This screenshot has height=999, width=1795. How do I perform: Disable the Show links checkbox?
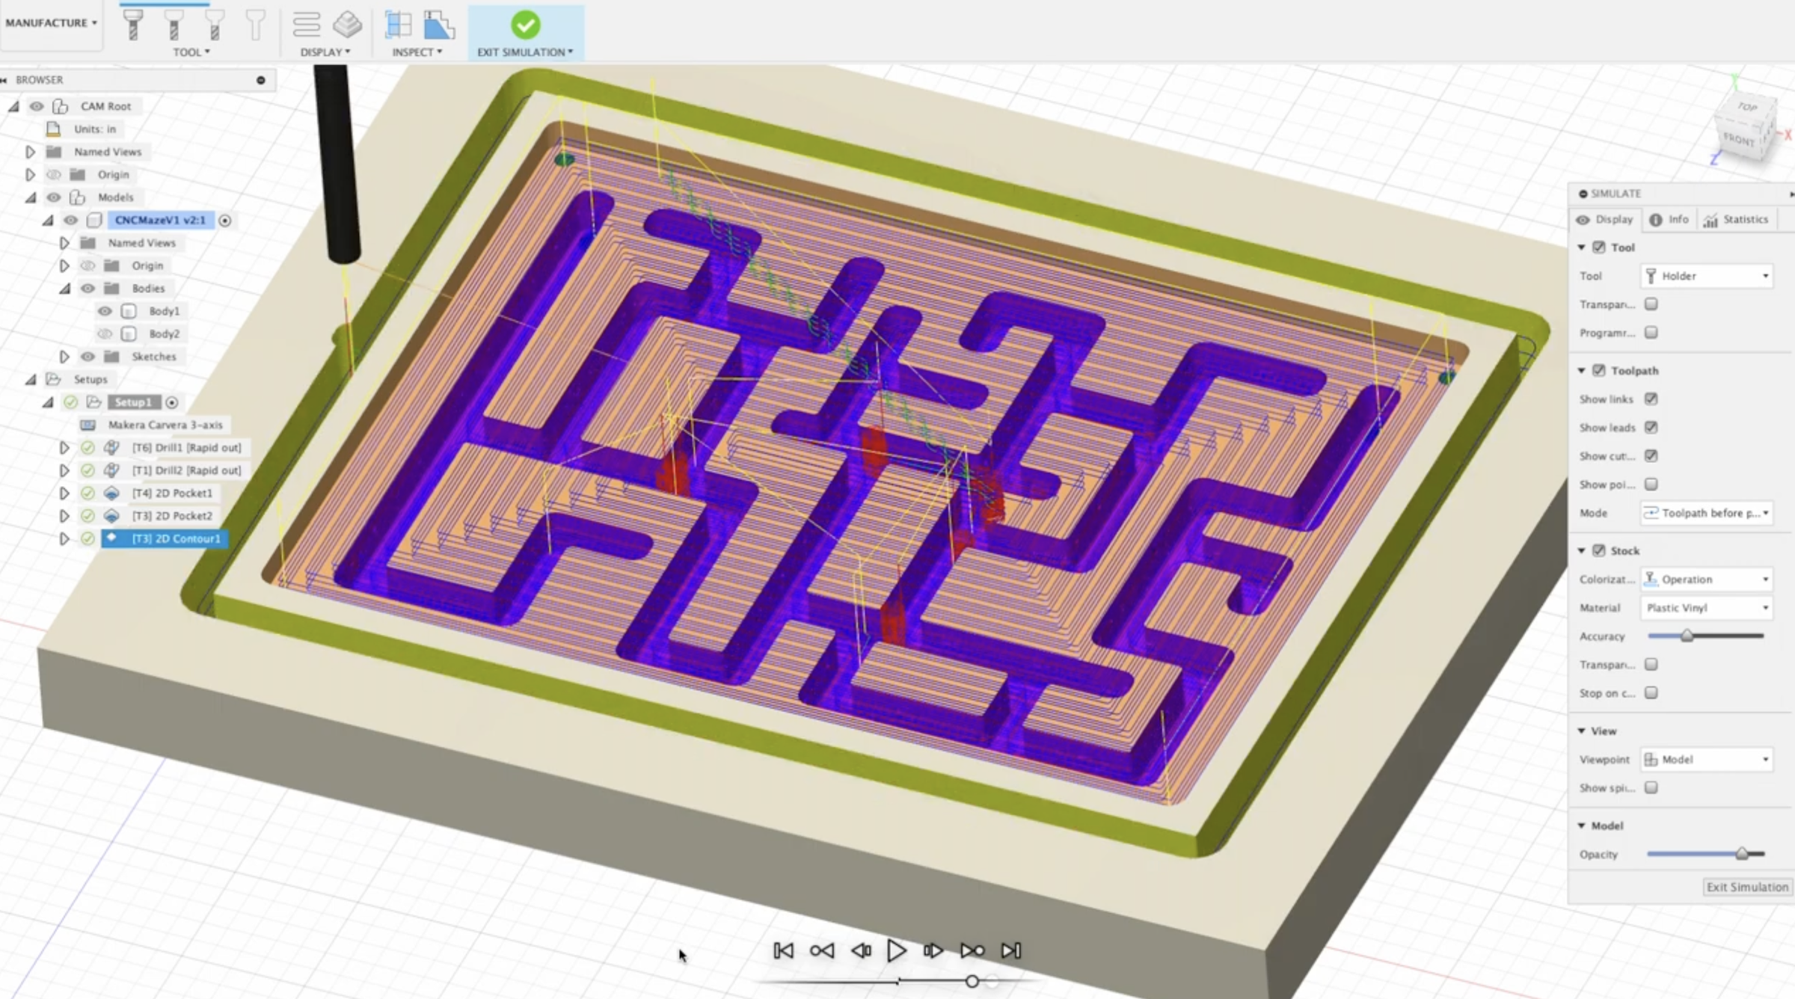(x=1650, y=399)
